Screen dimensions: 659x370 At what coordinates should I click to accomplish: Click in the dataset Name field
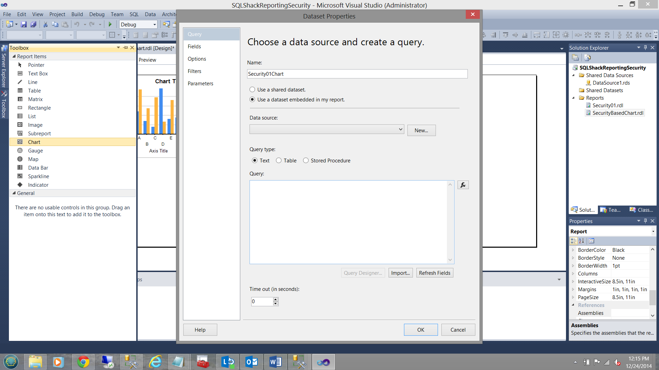pos(357,74)
